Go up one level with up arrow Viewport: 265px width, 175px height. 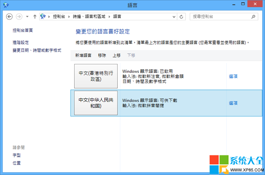click(35, 17)
